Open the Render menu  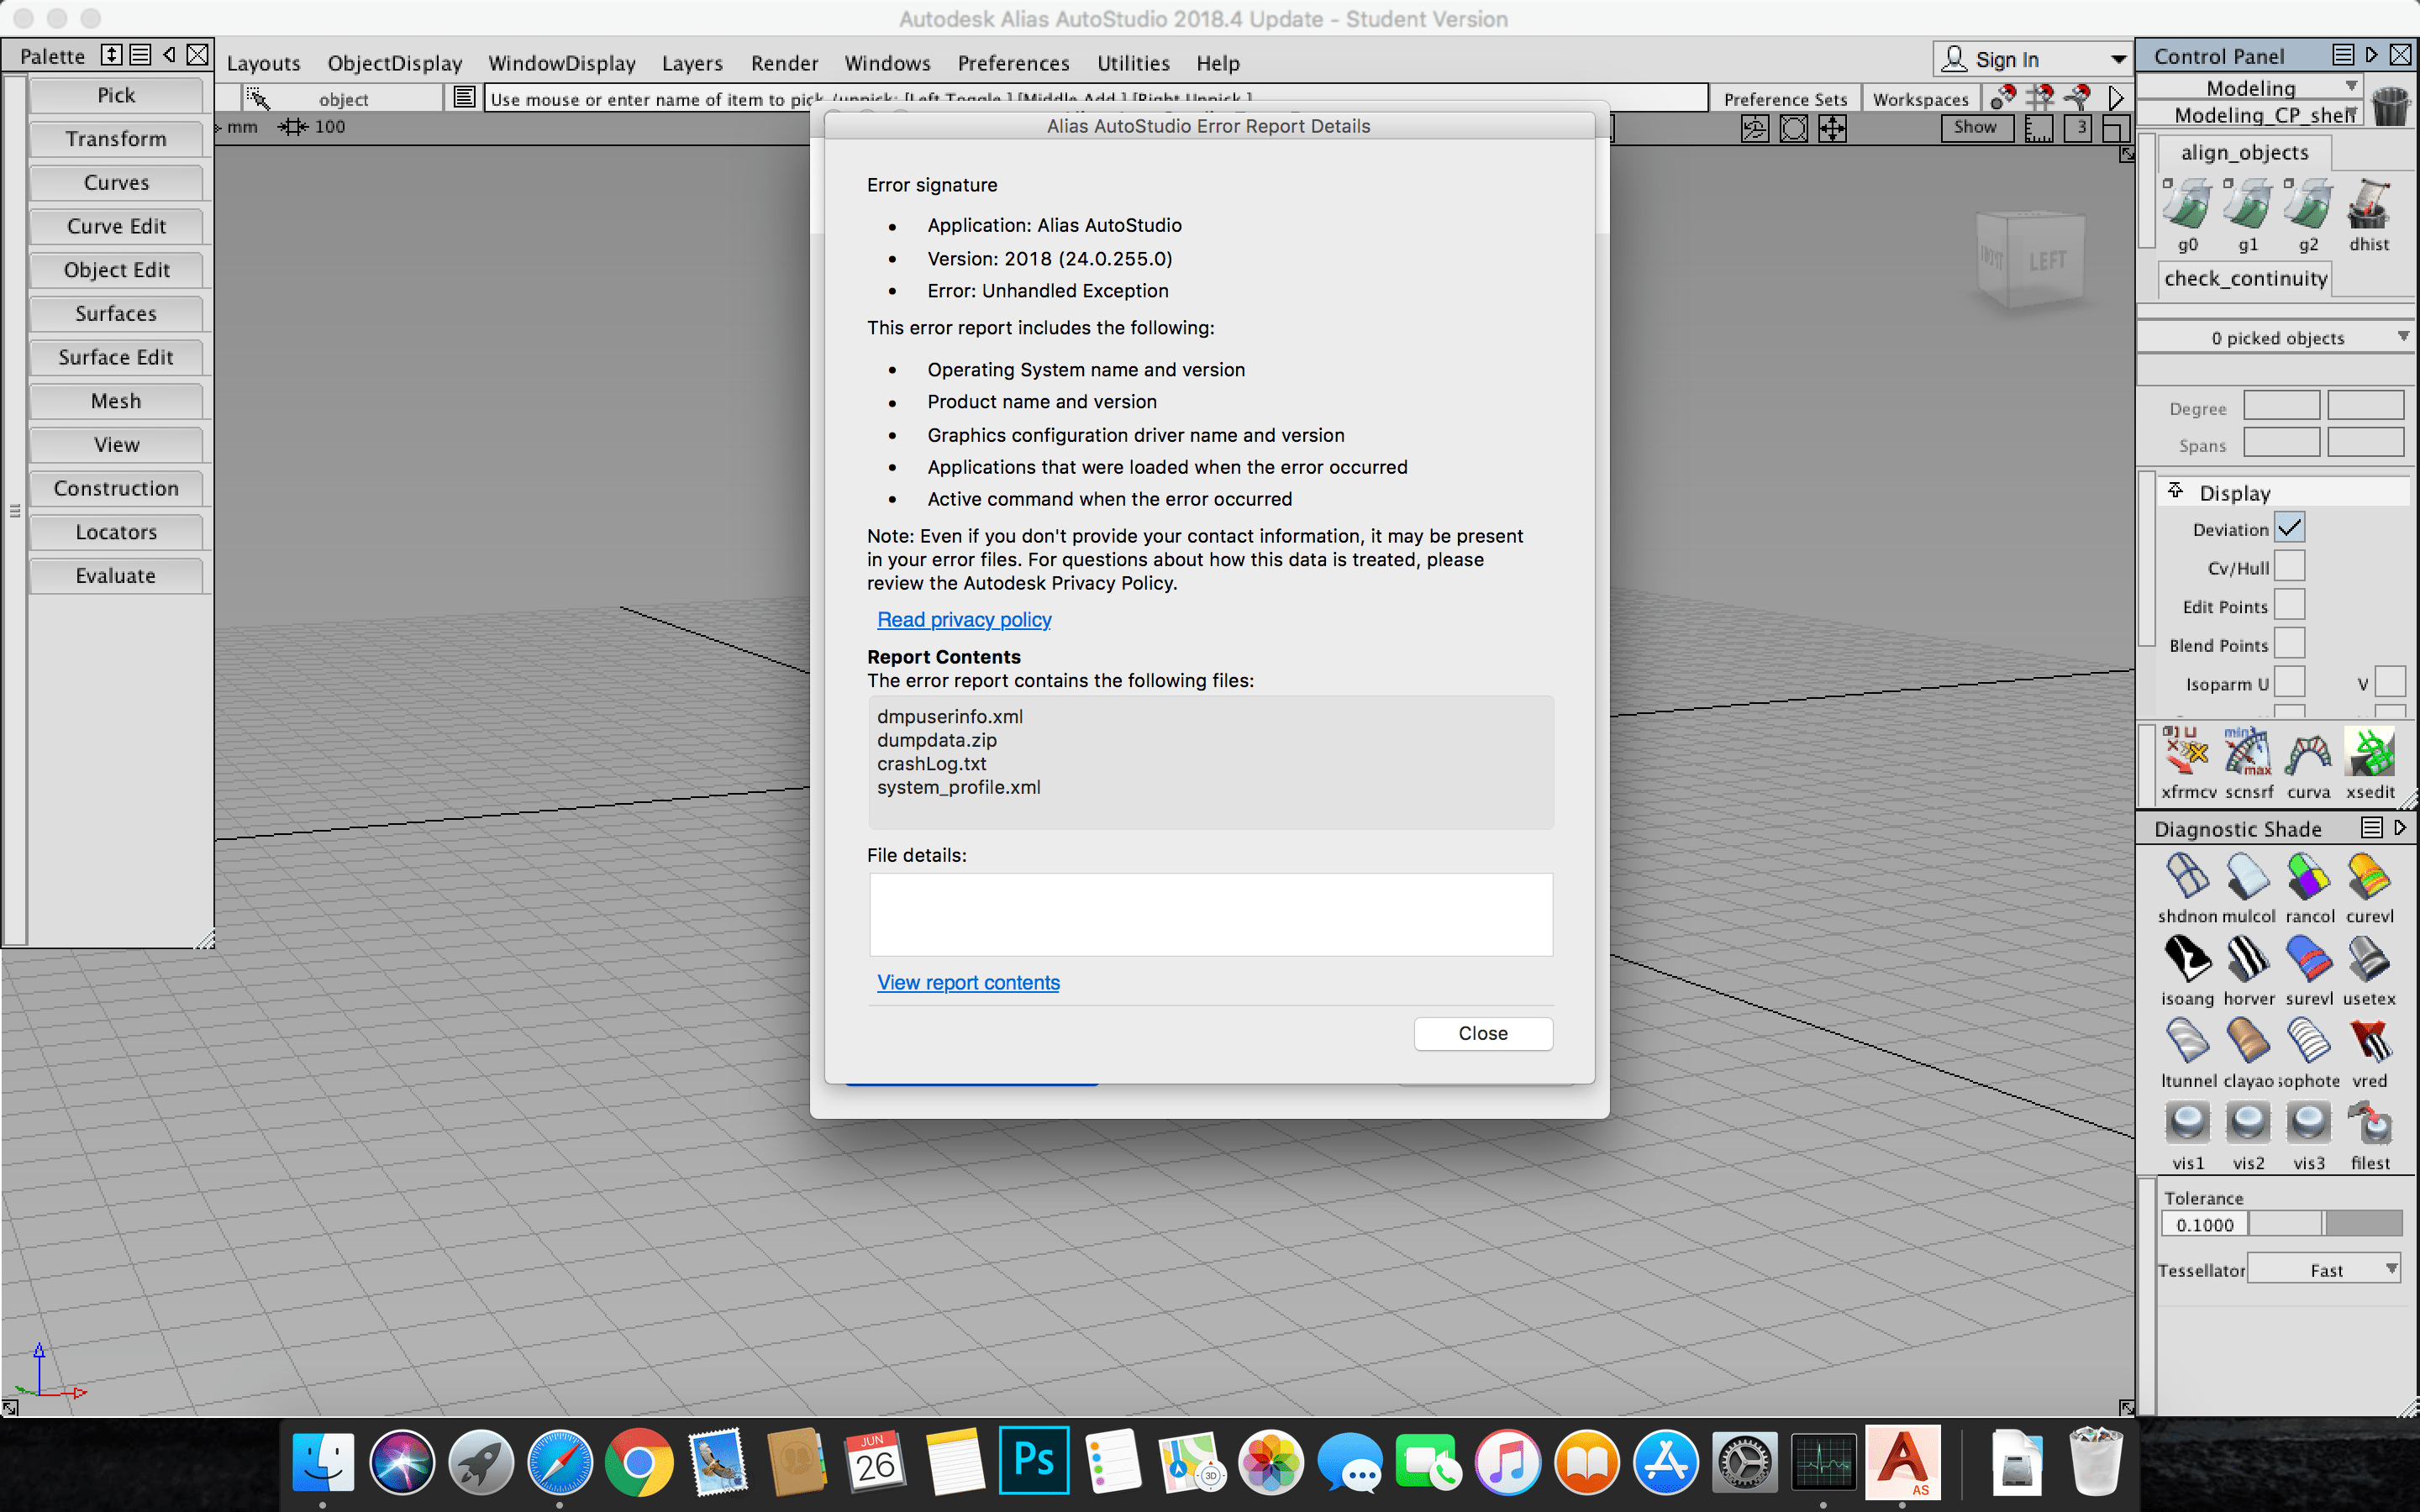784,62
